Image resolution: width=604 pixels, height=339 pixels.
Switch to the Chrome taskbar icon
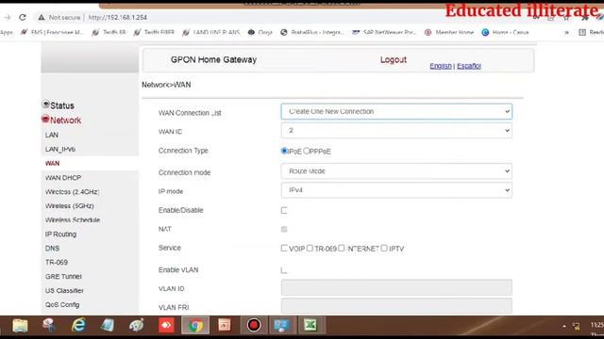[195, 326]
